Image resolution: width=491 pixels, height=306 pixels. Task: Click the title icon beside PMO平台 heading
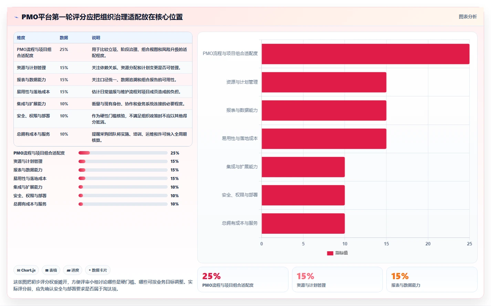click(16, 17)
